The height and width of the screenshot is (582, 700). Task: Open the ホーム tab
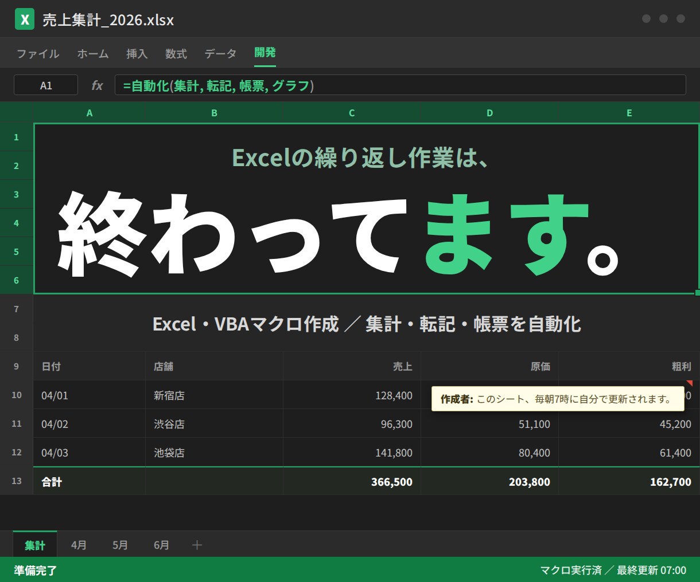(x=93, y=54)
